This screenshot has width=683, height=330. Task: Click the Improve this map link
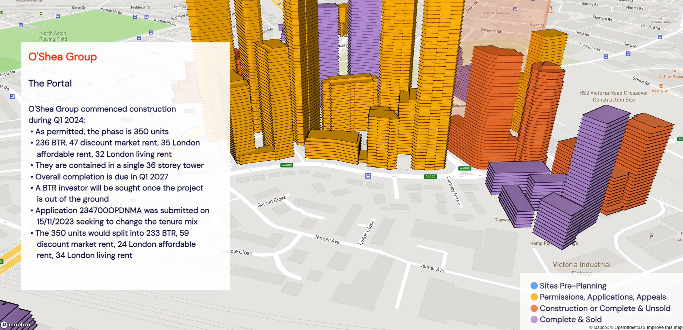click(x=664, y=327)
